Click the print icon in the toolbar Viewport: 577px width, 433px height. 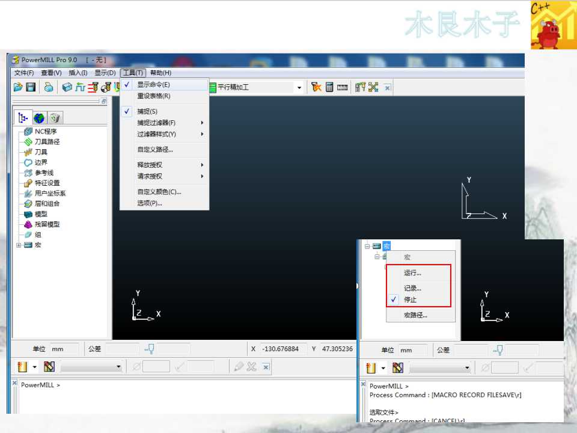tap(49, 87)
